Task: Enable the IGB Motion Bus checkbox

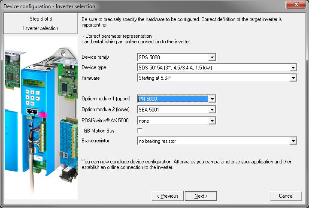Action: point(140,131)
